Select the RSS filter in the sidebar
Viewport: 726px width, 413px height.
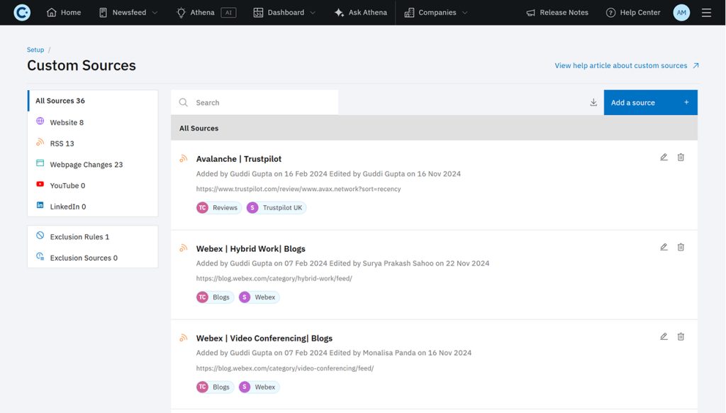click(58, 142)
